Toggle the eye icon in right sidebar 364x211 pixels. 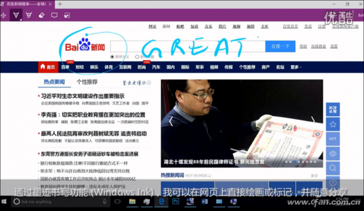pos(333,154)
